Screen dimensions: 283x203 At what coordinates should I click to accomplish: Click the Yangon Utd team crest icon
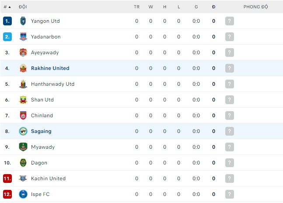click(x=23, y=21)
